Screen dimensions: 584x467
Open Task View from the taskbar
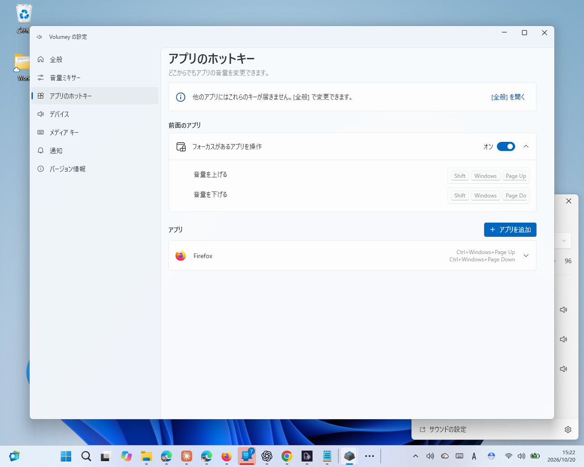click(x=106, y=456)
